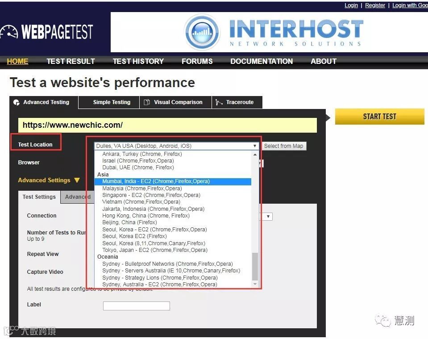
Task: Click the Select from Map button
Action: click(283, 146)
